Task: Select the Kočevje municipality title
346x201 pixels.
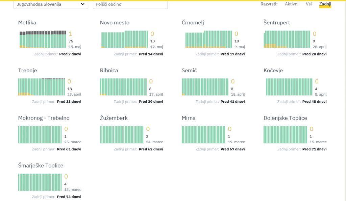Action: pos(273,70)
